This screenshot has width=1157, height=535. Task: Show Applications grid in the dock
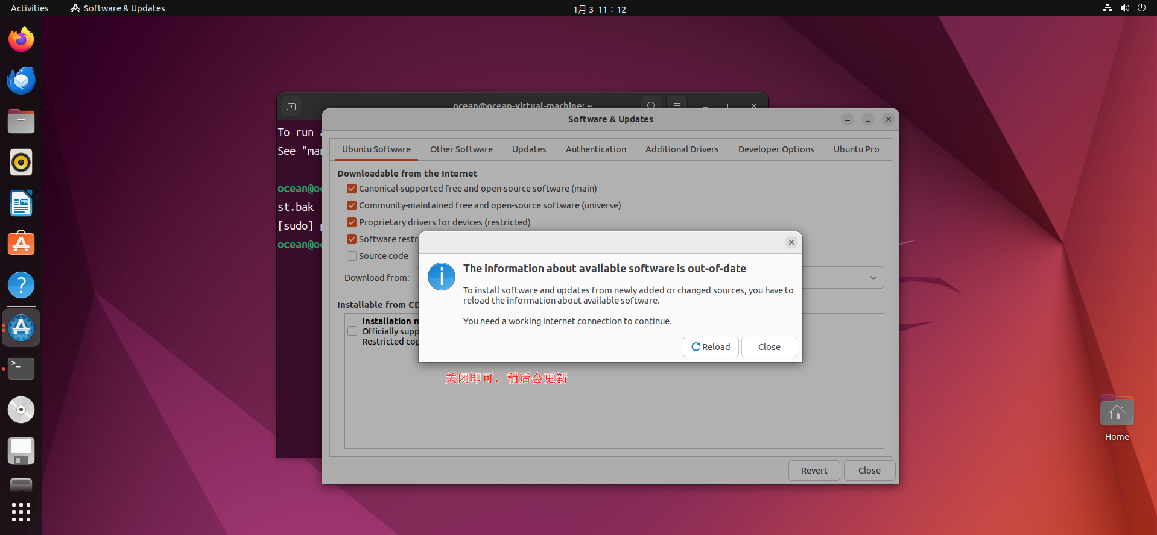[x=21, y=512]
